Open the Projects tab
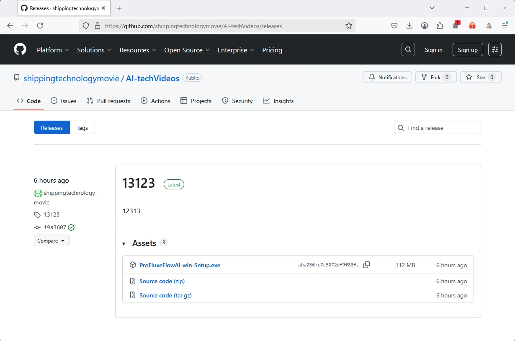 (x=196, y=101)
